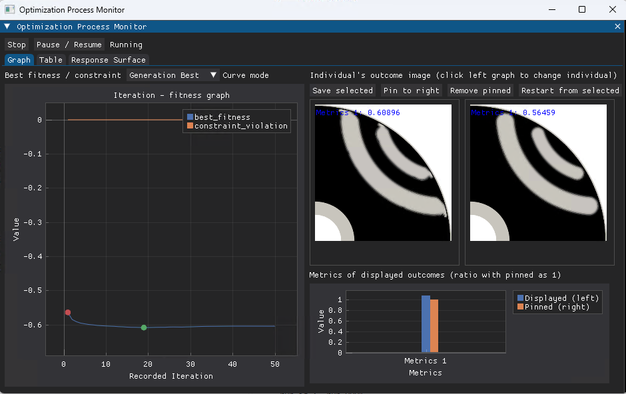Viewport: 626px width, 394px height.
Task: Click the 'Iteration - fitness graph' title
Action: click(171, 95)
